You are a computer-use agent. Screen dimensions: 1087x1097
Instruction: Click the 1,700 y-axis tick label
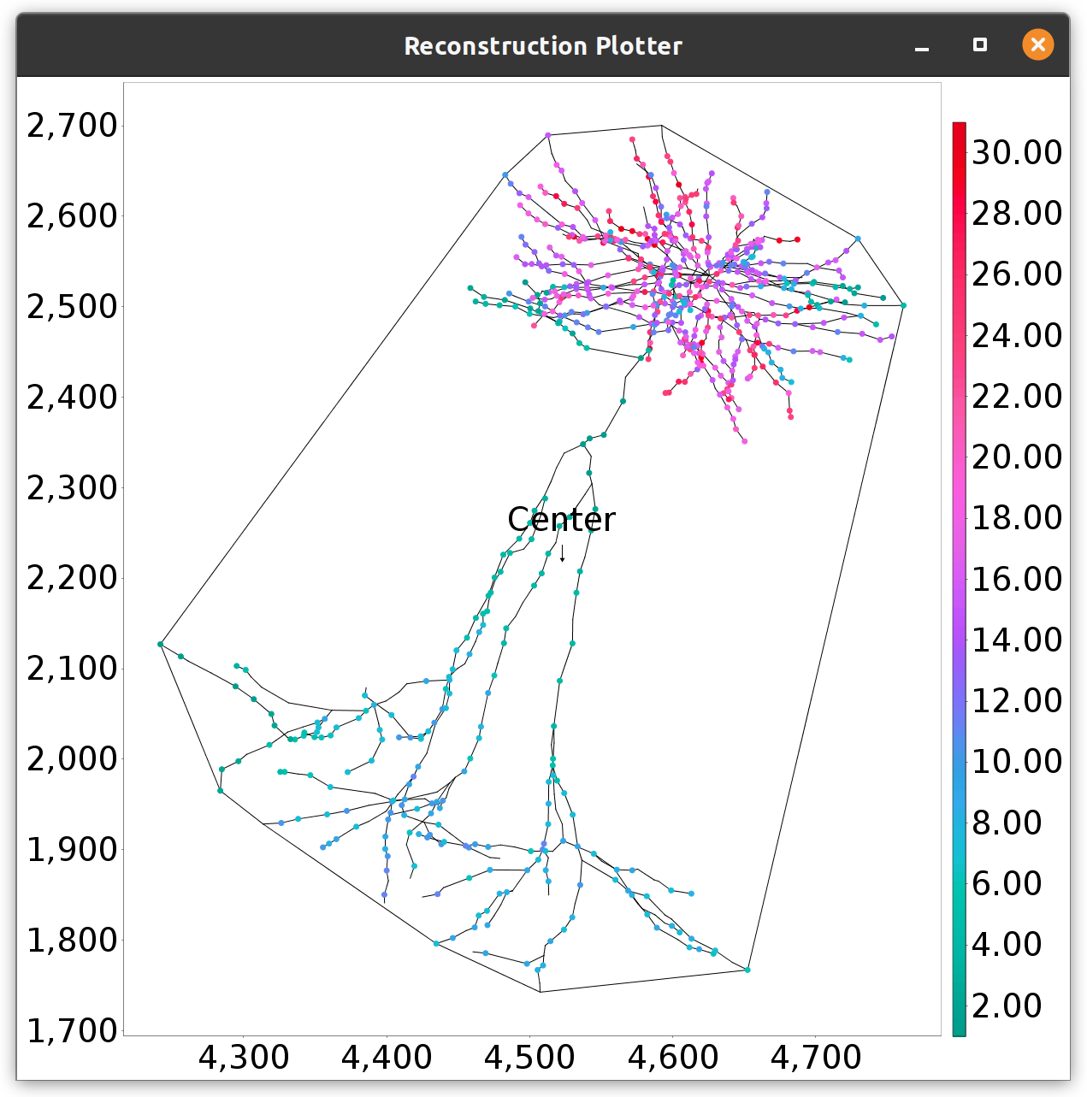(72, 1031)
